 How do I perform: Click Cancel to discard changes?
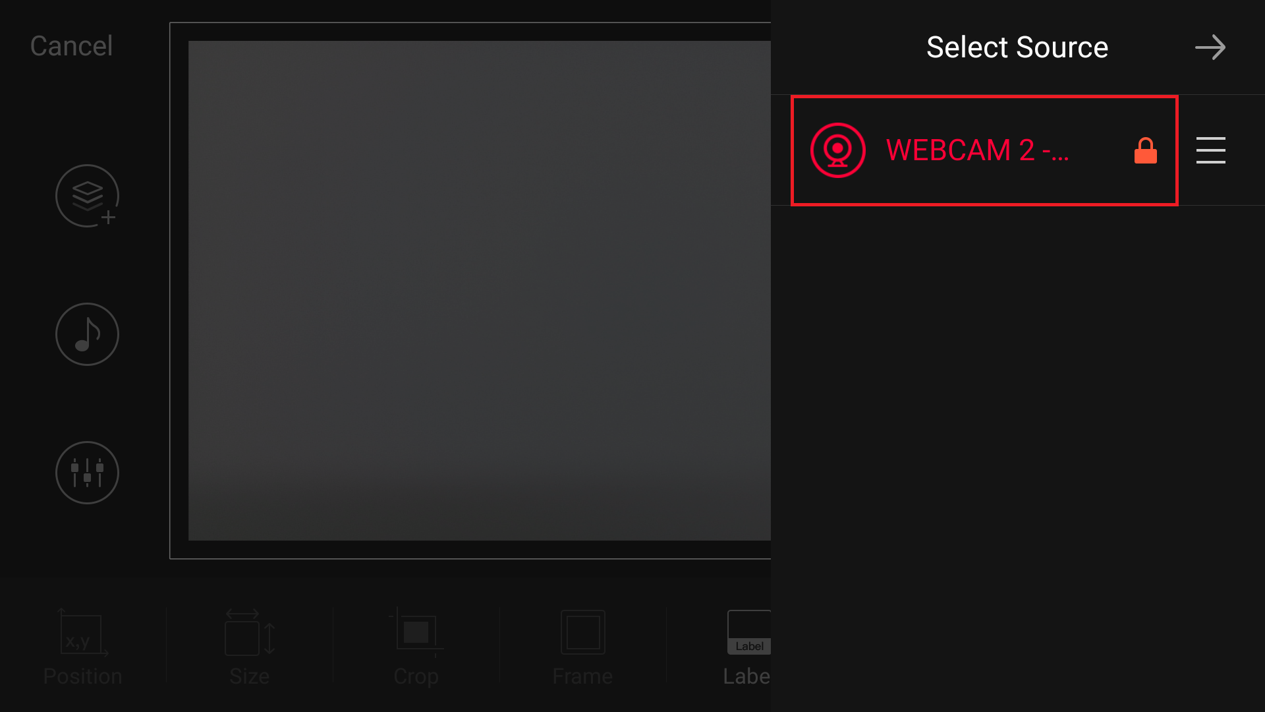tap(70, 45)
